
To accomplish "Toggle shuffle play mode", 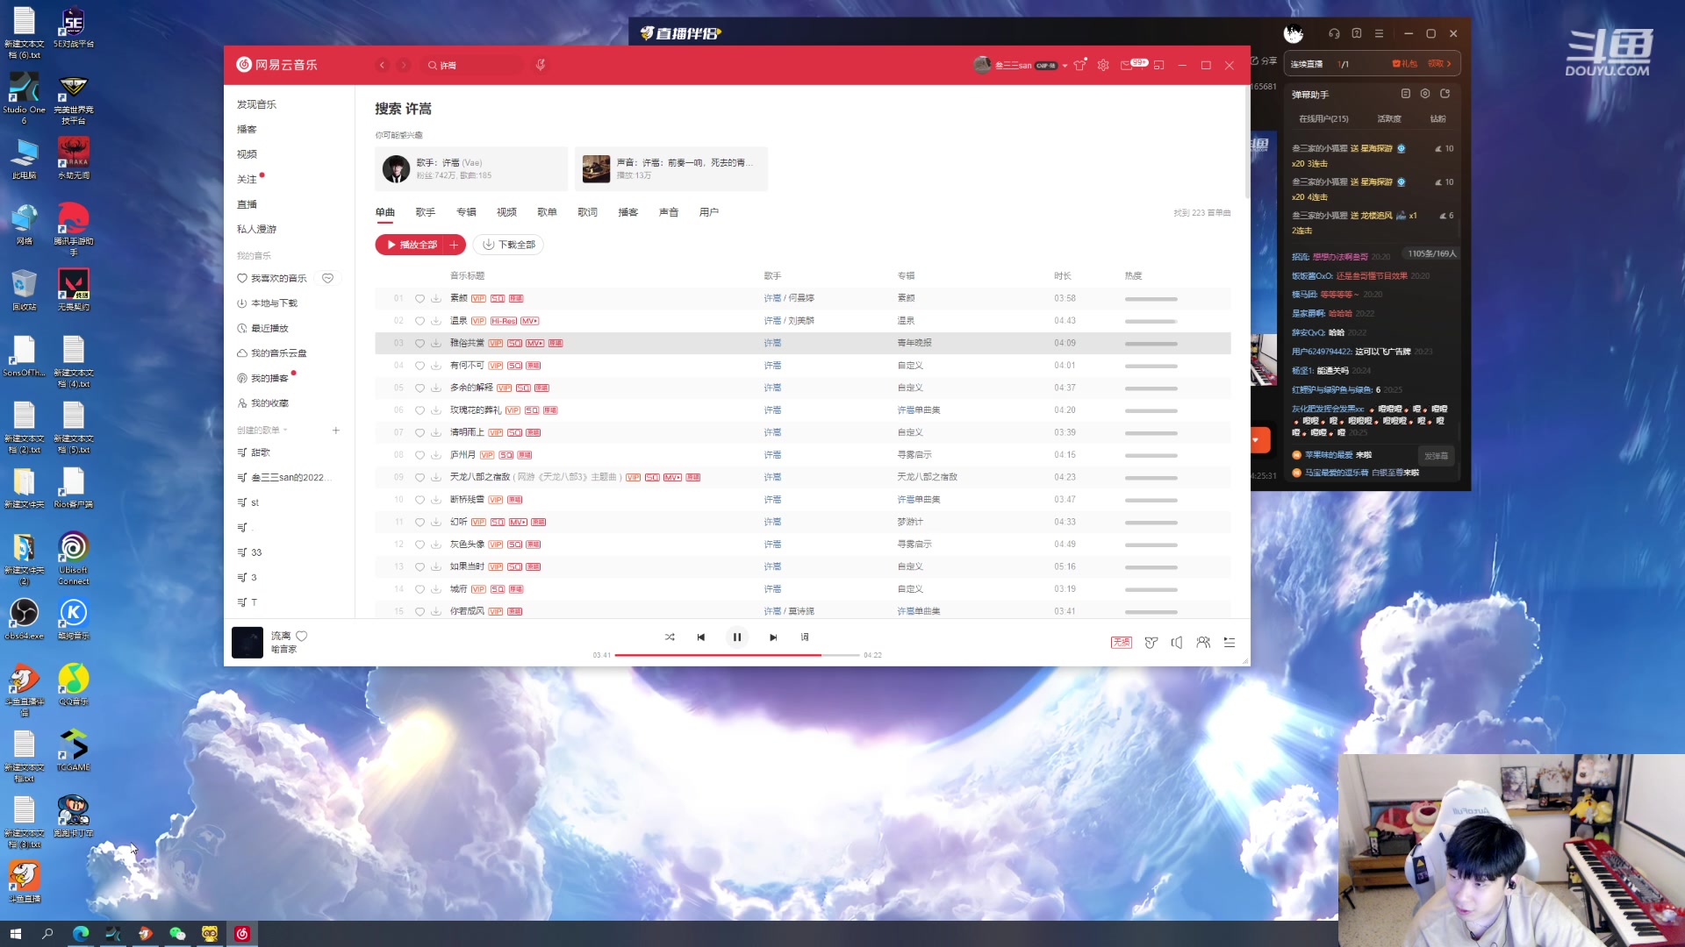I will [x=670, y=637].
